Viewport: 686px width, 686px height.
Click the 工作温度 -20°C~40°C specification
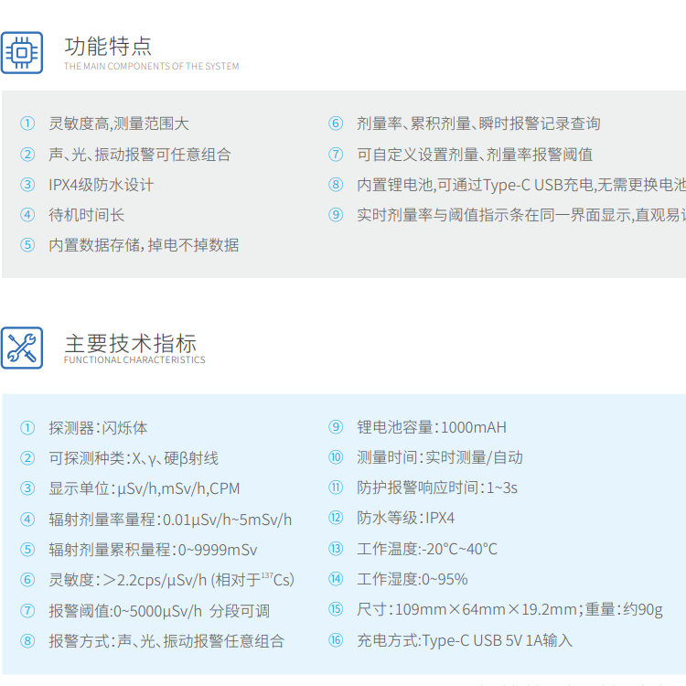tap(427, 549)
